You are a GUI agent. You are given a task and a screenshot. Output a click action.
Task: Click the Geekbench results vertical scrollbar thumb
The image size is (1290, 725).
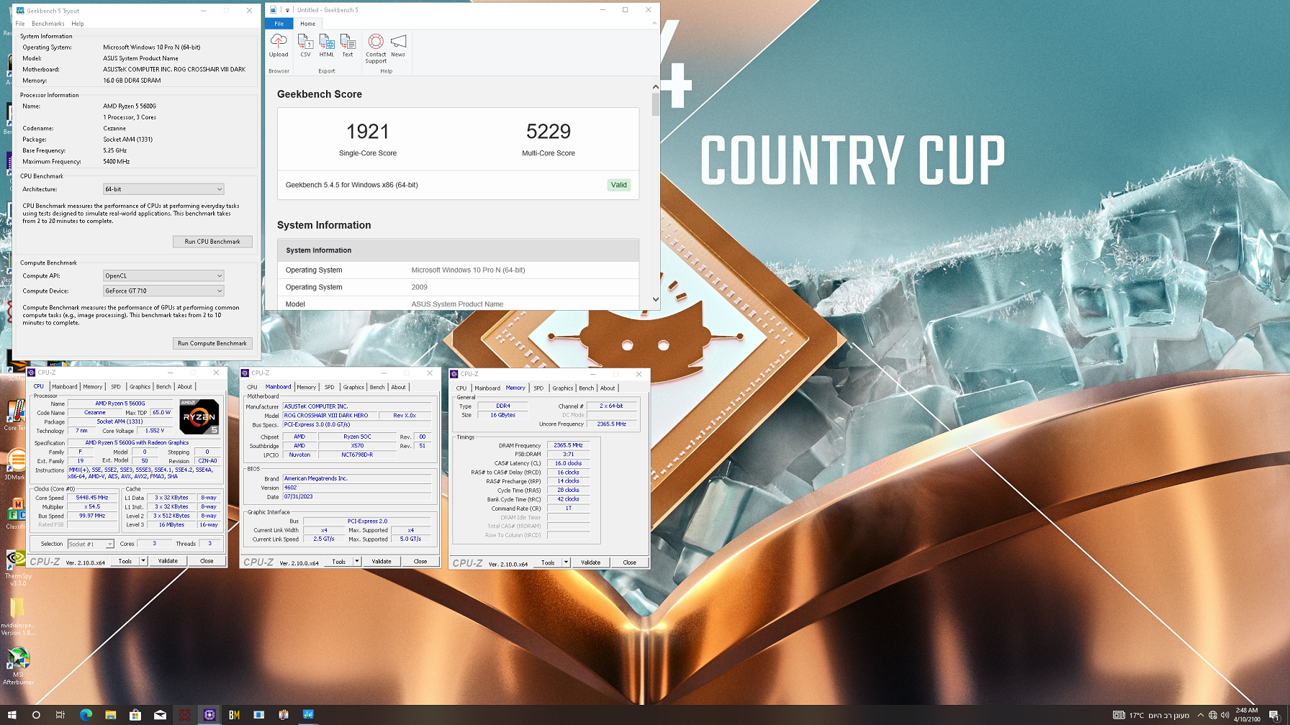point(655,104)
